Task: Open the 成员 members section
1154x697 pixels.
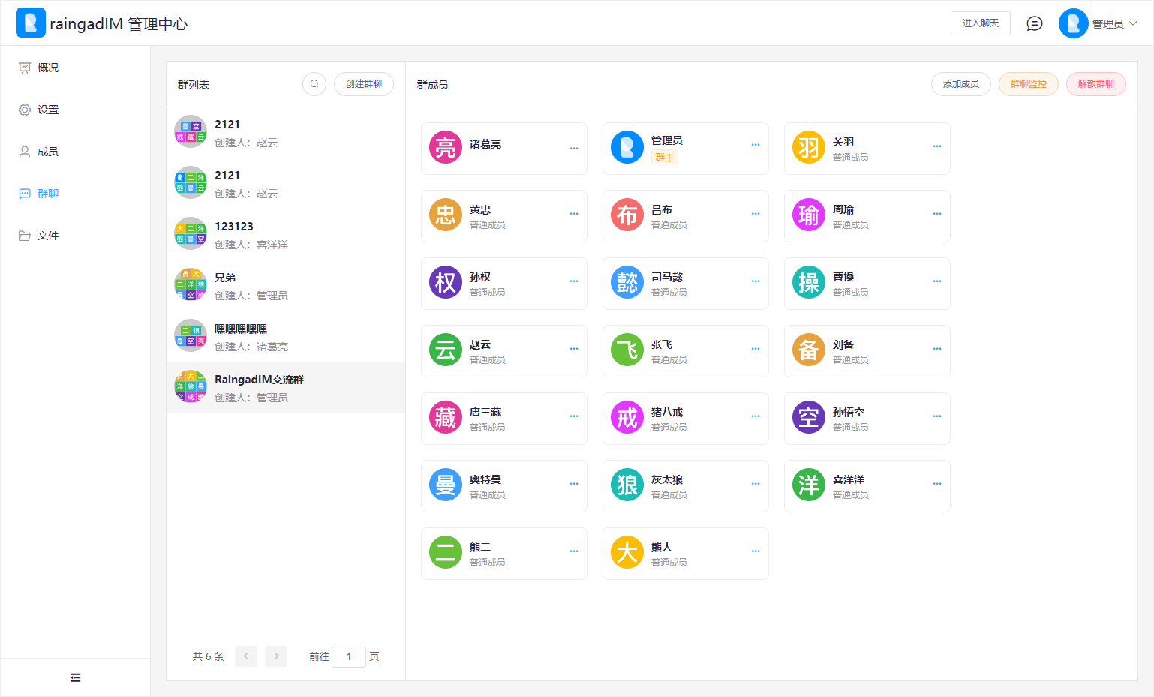Action: pos(47,151)
